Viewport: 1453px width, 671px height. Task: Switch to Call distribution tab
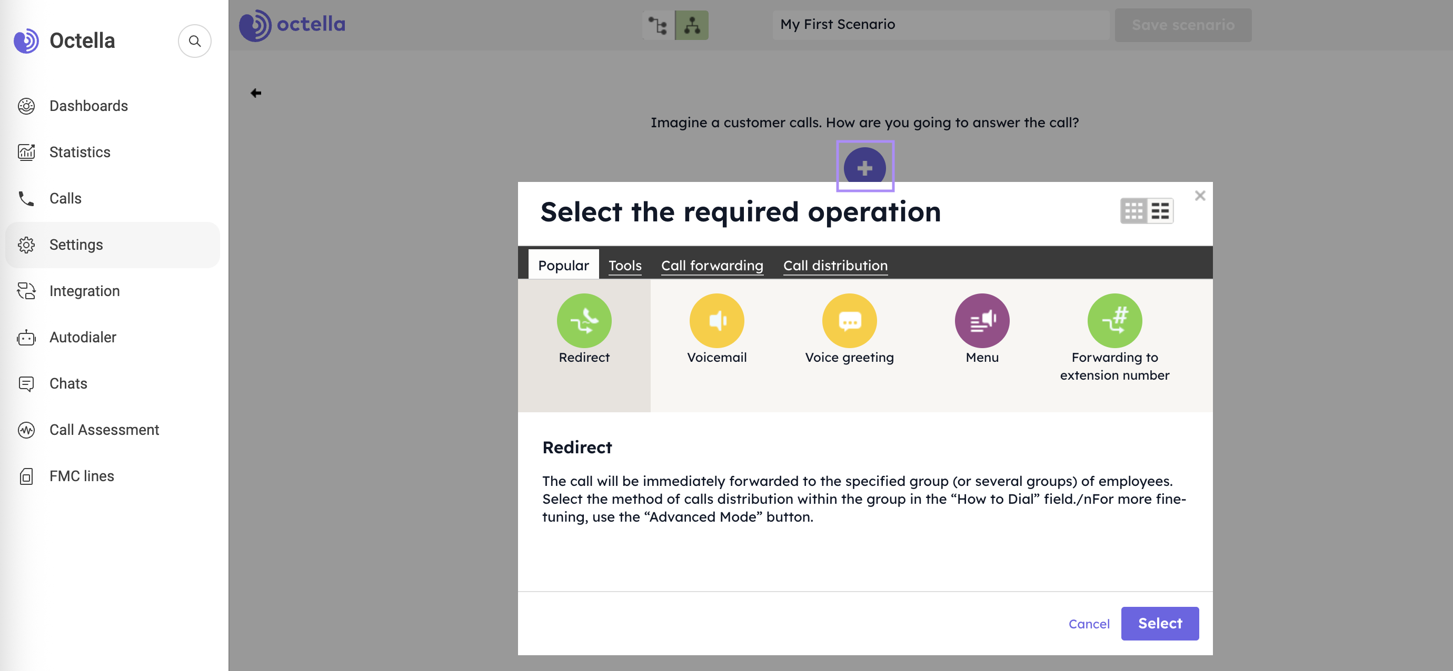pyautogui.click(x=835, y=266)
